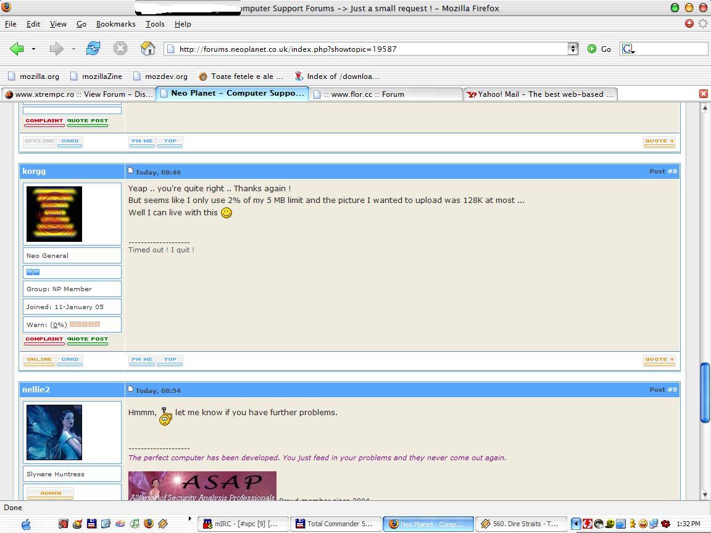Viewport: 711px width, 533px height.
Task: Reload the page with refresh icon
Action: (x=93, y=48)
